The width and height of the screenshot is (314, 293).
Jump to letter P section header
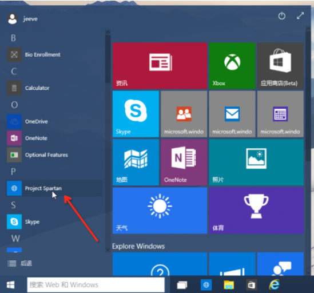click(13, 172)
